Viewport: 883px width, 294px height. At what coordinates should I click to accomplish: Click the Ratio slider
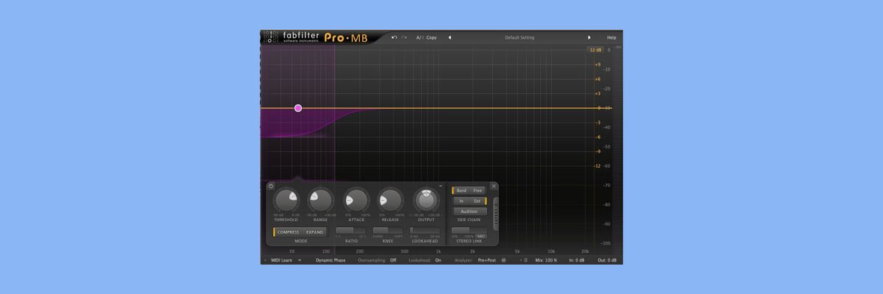tap(351, 231)
